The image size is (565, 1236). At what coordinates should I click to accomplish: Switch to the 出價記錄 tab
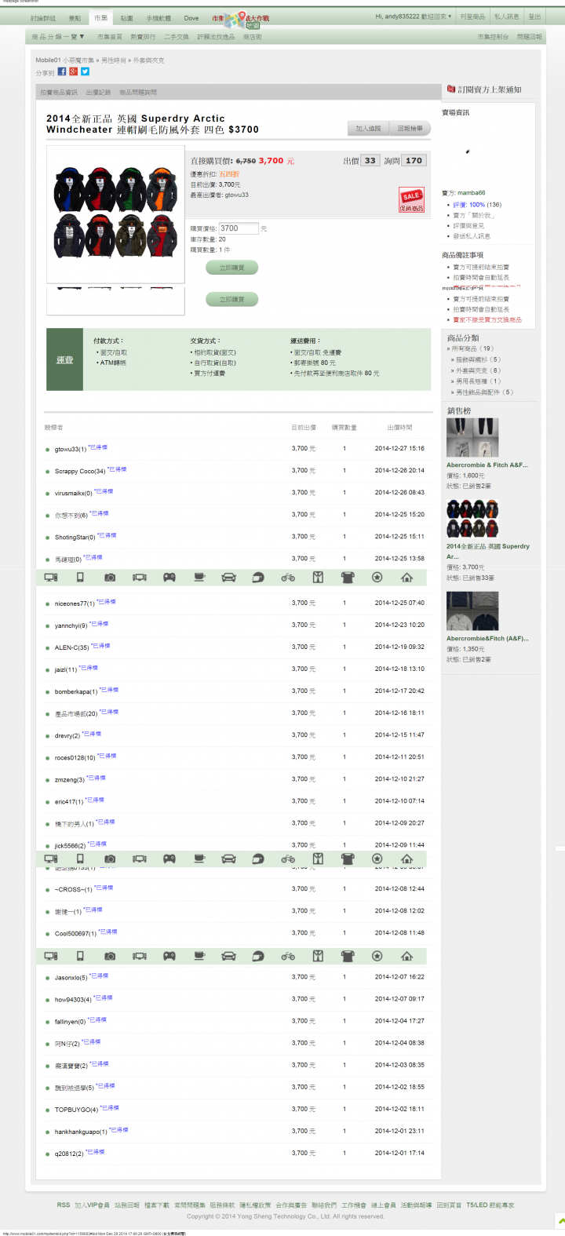pyautogui.click(x=98, y=93)
